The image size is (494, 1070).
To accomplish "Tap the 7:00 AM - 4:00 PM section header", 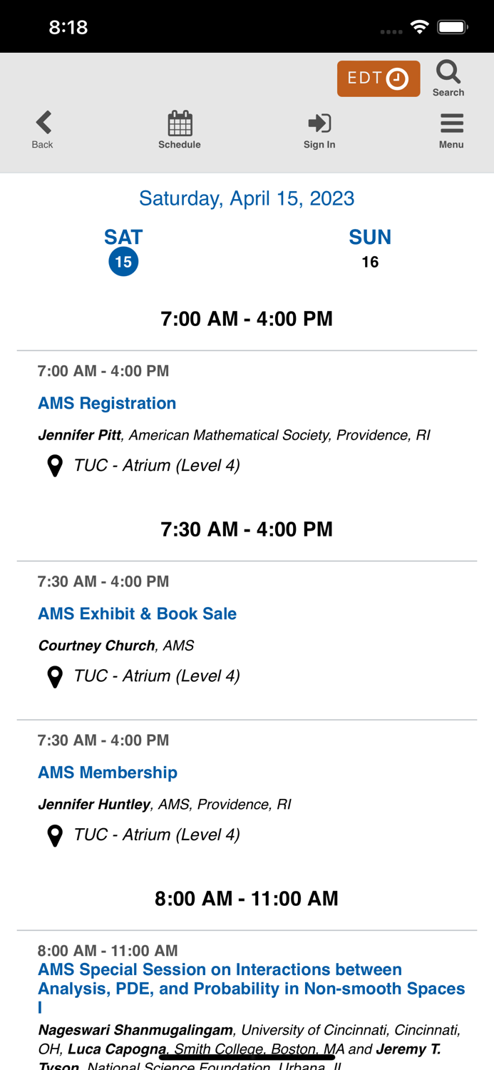I will pos(247,319).
